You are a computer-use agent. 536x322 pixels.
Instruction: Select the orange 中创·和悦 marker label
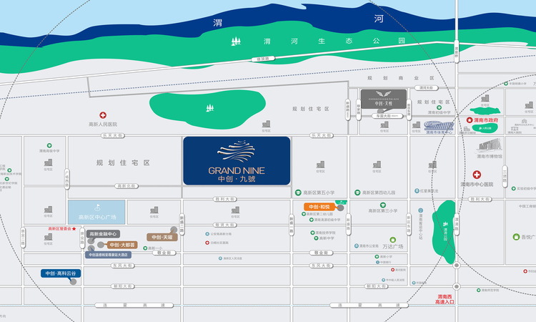[x=319, y=207]
